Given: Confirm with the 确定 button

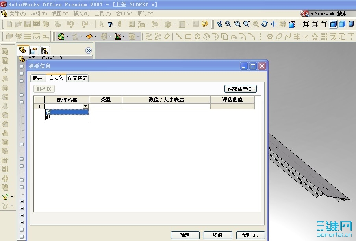Looking at the screenshot, I should pyautogui.click(x=185, y=235).
